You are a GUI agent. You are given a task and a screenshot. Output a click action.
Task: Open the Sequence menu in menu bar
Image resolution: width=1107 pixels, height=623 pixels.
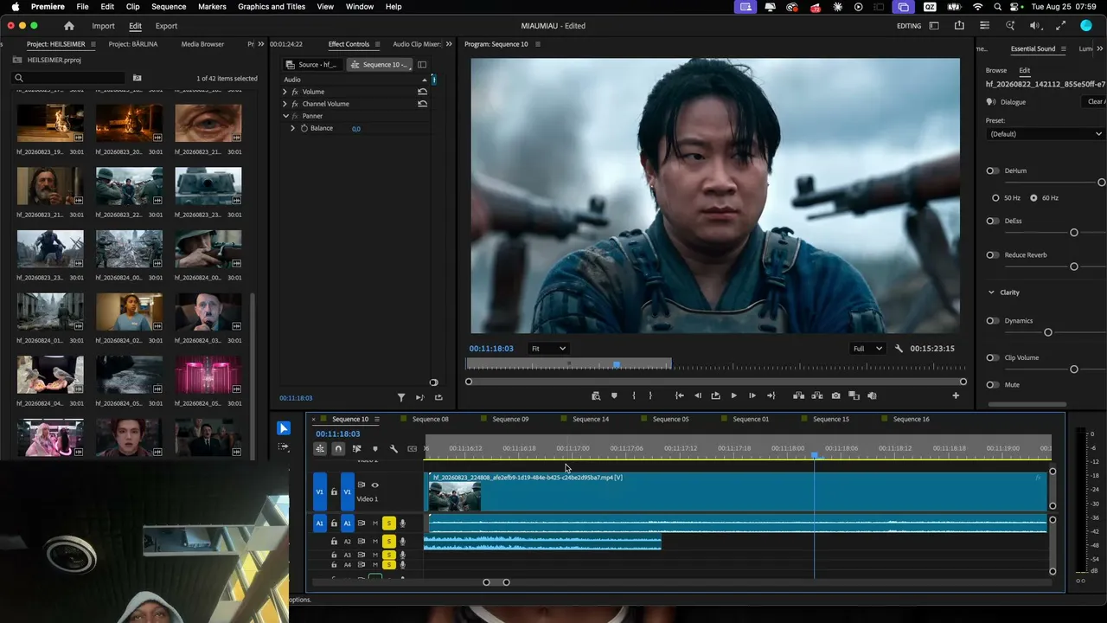point(169,7)
